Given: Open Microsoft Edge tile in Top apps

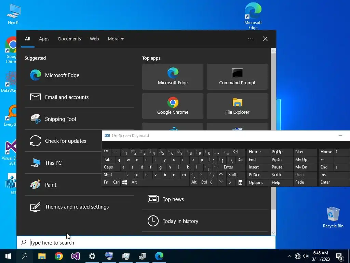Looking at the screenshot, I should [173, 77].
